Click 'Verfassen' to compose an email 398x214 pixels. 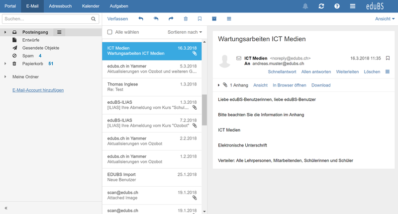118,19
